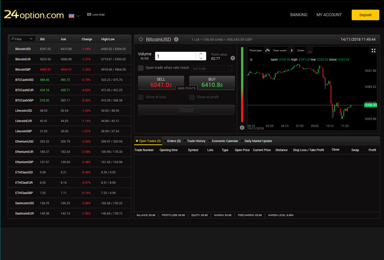Click the TRADE button
Viewport: 384px width, 260px height.
[x=186, y=110]
